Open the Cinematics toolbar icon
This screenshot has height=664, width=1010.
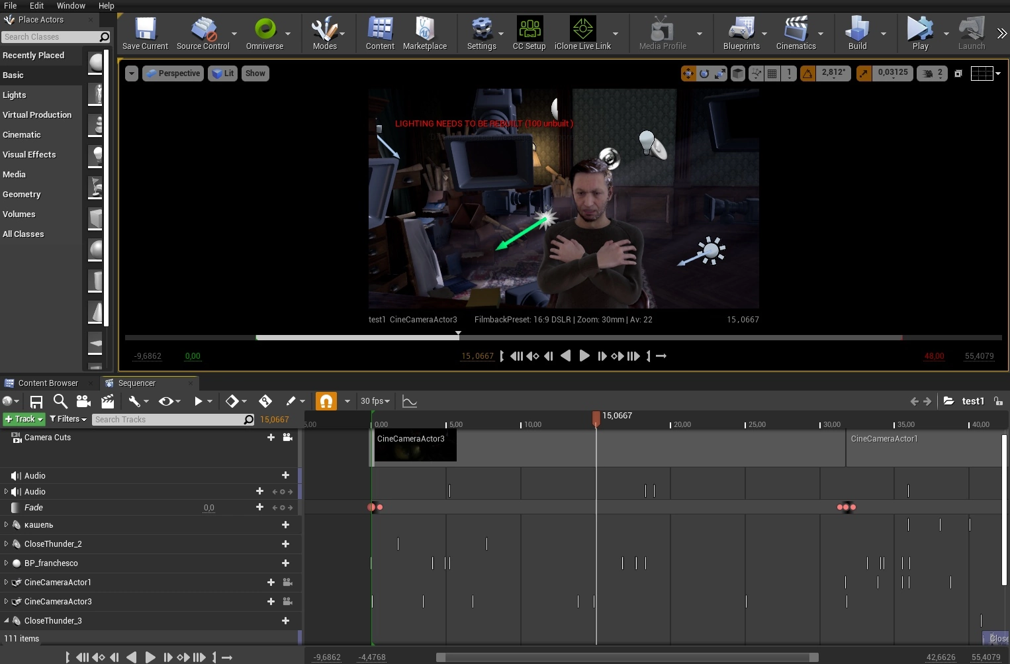[796, 33]
